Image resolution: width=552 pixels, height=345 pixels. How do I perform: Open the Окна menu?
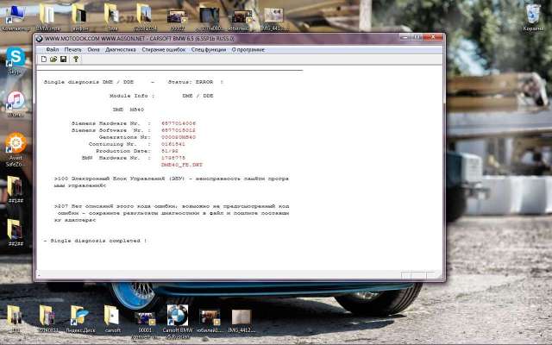point(93,50)
